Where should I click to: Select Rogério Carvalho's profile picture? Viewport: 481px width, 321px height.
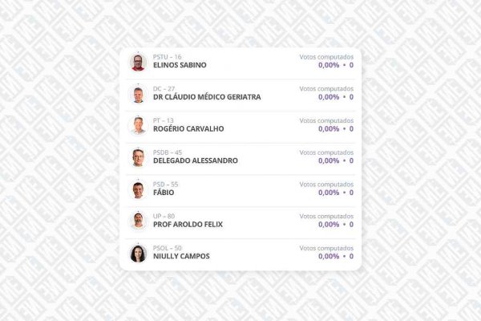138,125
